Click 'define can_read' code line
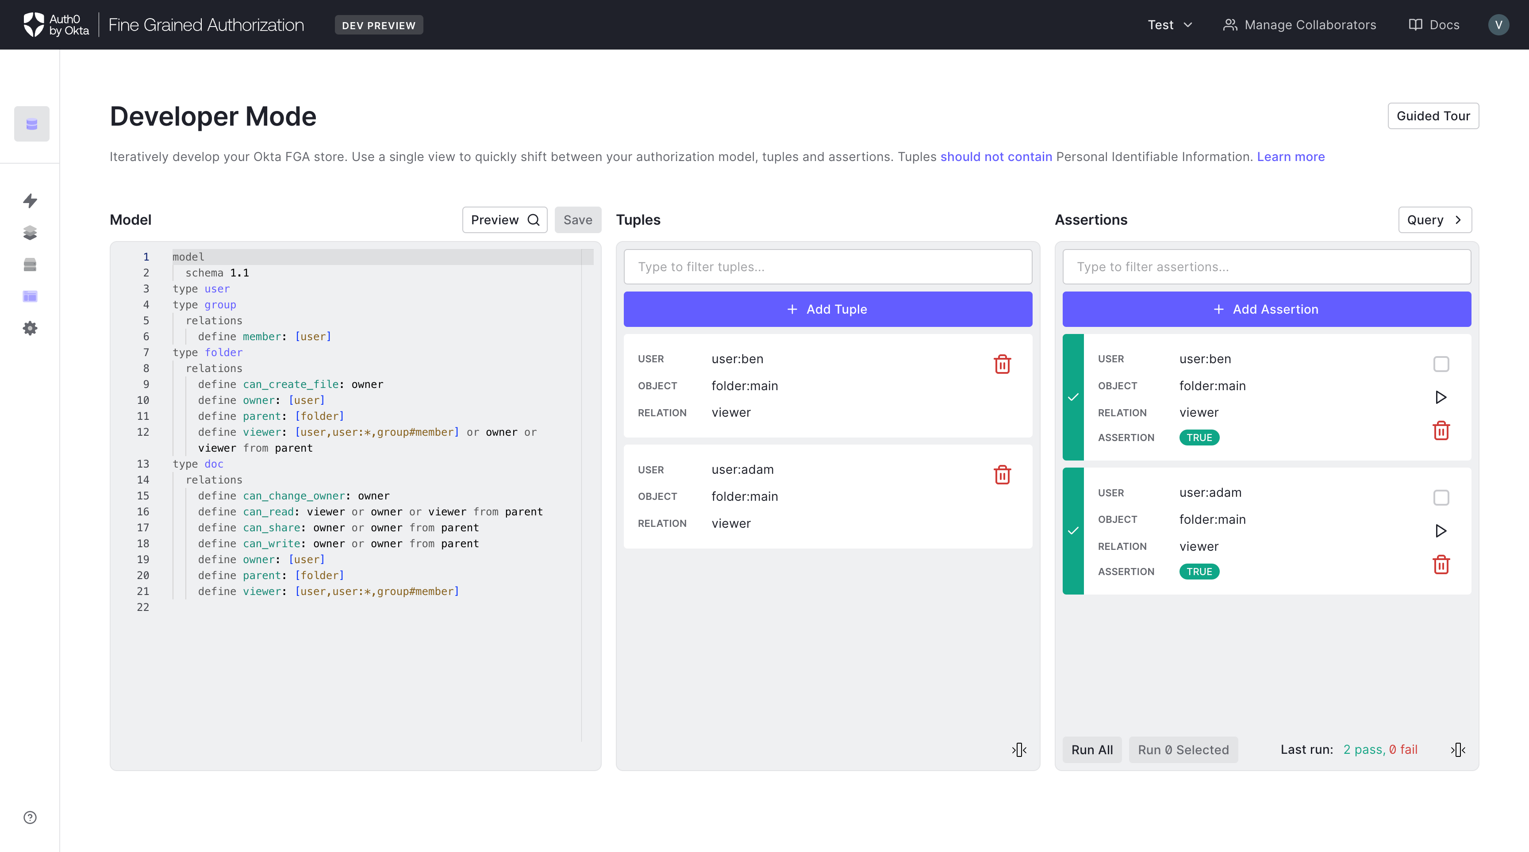1529x852 pixels. pos(370,511)
